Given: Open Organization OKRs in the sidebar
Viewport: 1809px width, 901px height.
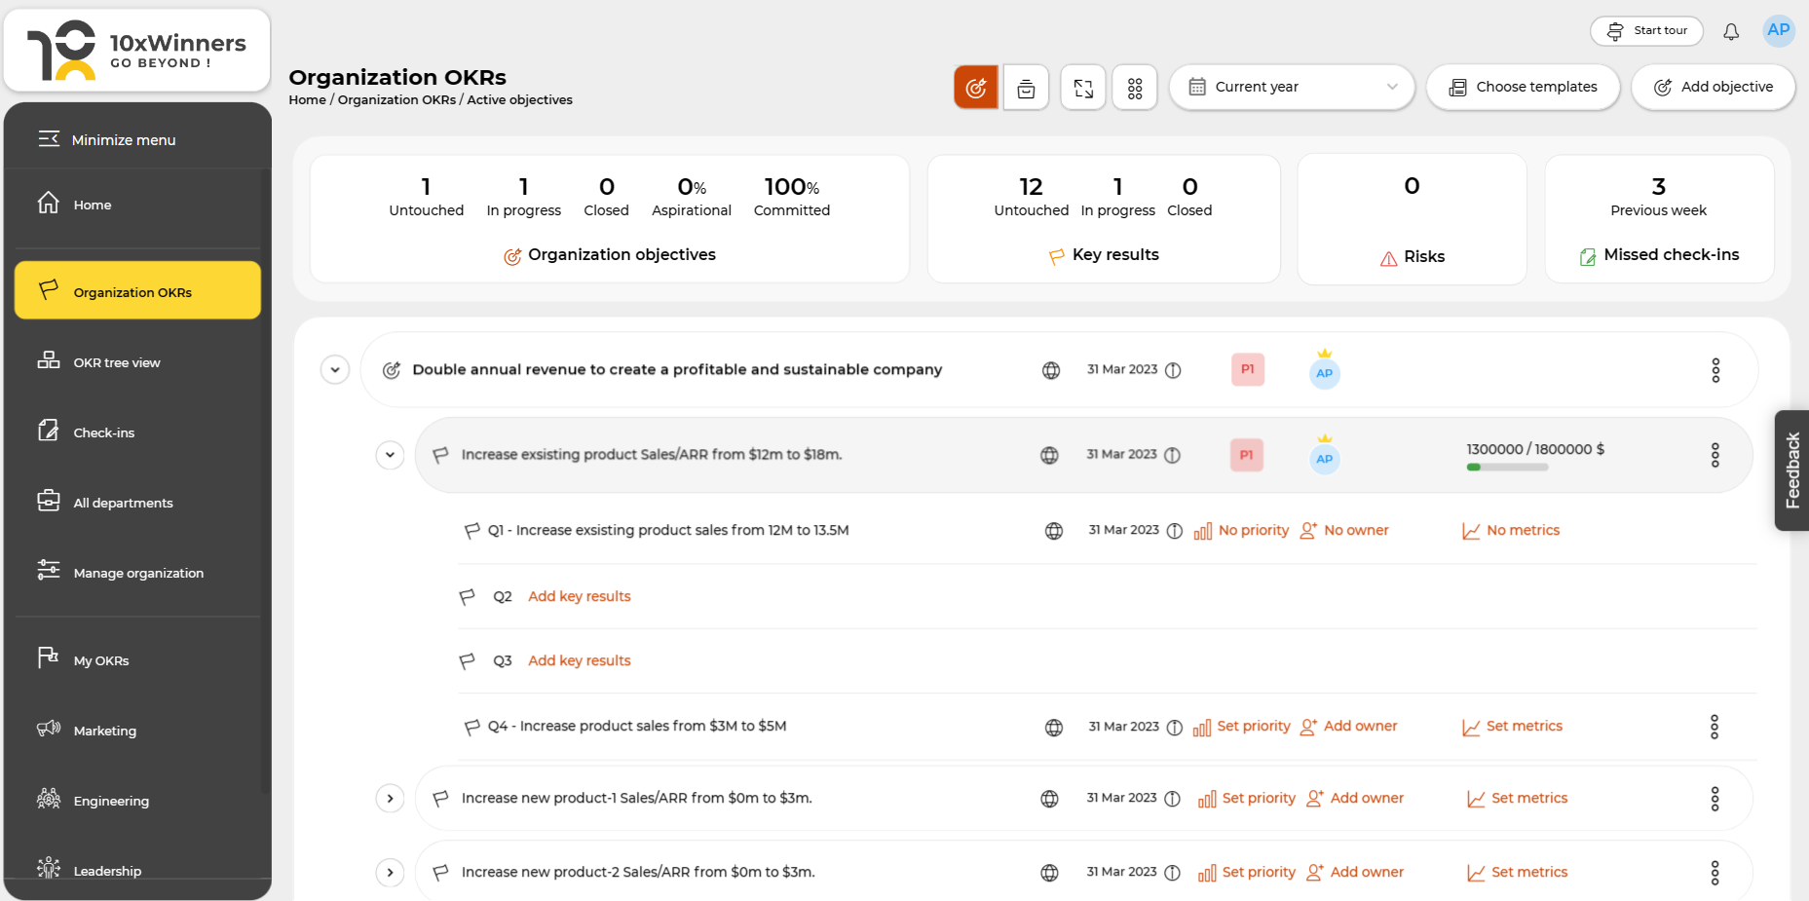Looking at the screenshot, I should click(137, 290).
